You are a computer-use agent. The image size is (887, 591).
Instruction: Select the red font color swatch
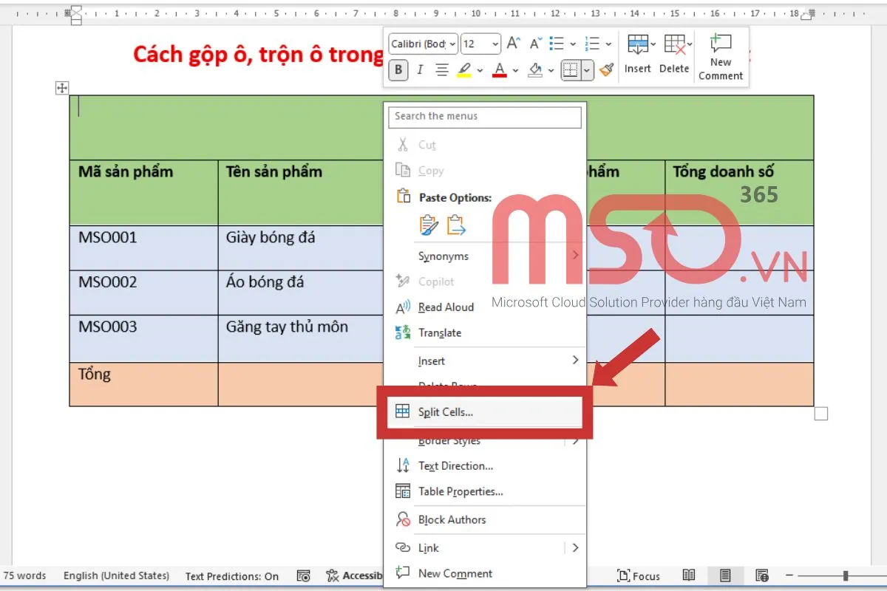500,69
